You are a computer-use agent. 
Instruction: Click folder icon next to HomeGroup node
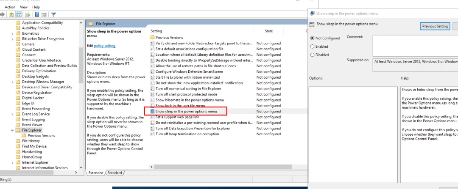pyautogui.click(x=18, y=157)
